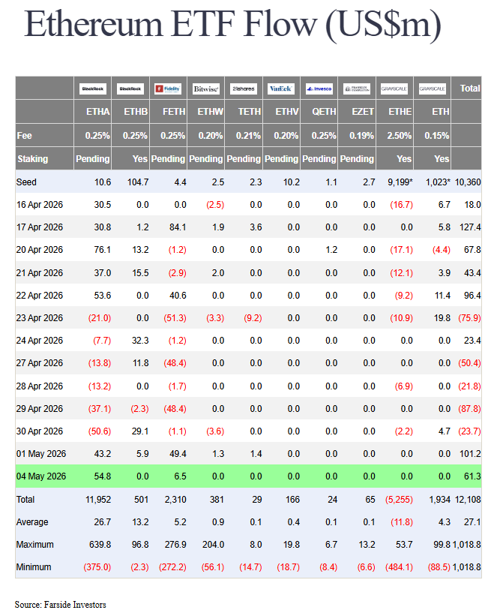
Task: Click the Average row label
Action: 32,522
